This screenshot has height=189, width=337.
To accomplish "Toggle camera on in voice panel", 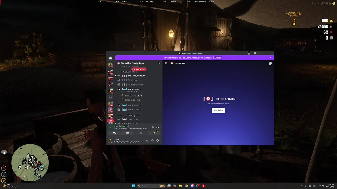I will click(114, 133).
